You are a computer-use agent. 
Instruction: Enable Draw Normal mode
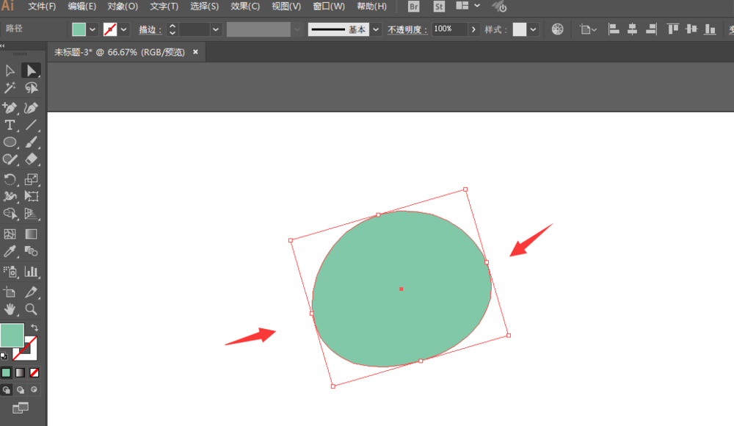[6, 390]
